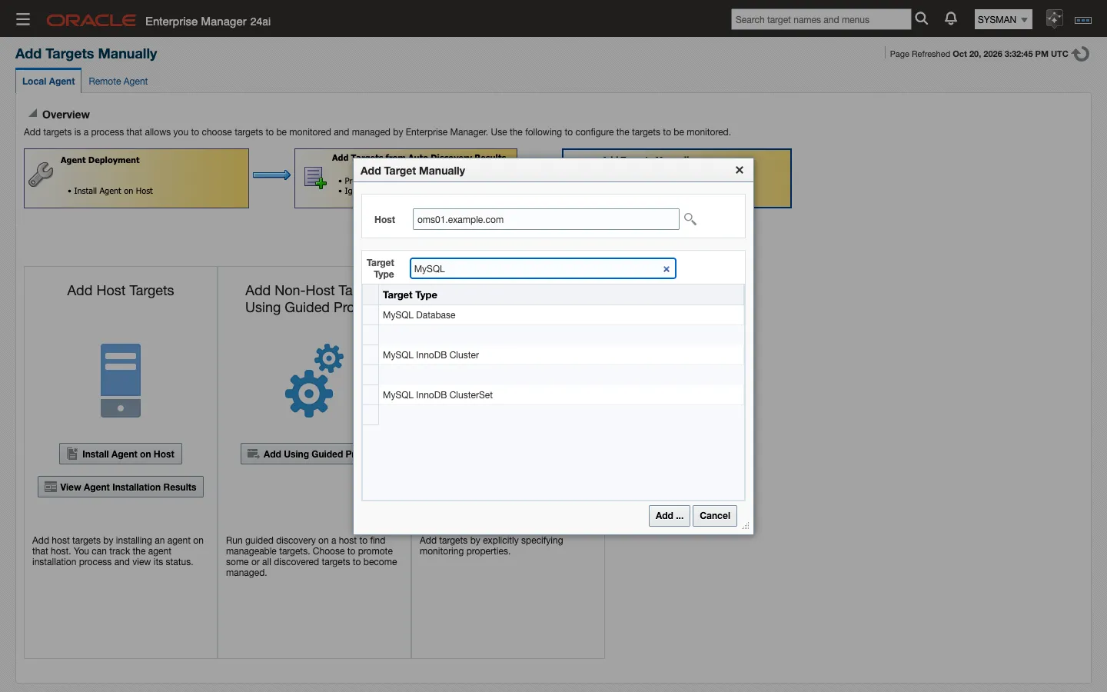This screenshot has width=1107, height=692.
Task: Open the notifications bell
Action: tap(951, 19)
